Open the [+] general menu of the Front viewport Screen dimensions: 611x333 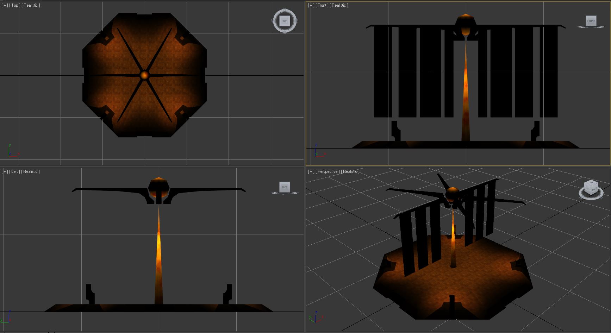click(311, 5)
